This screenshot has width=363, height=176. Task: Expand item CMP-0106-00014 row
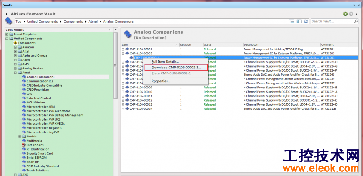(x=123, y=108)
